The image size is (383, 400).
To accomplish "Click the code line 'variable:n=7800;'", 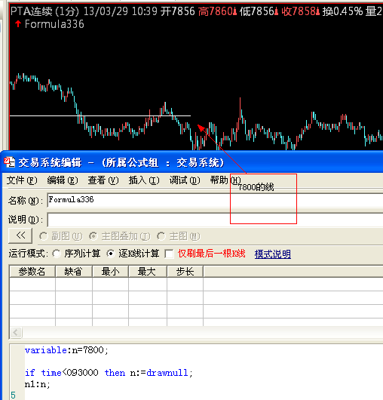I will tap(67, 350).
